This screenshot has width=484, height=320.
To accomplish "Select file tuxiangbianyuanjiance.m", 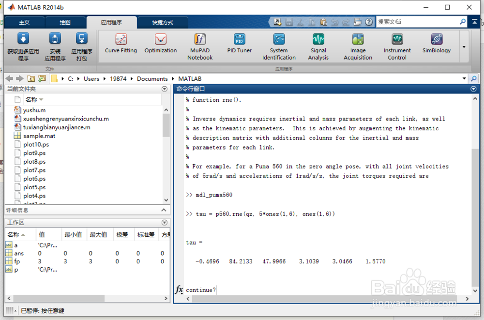I will click(x=57, y=127).
